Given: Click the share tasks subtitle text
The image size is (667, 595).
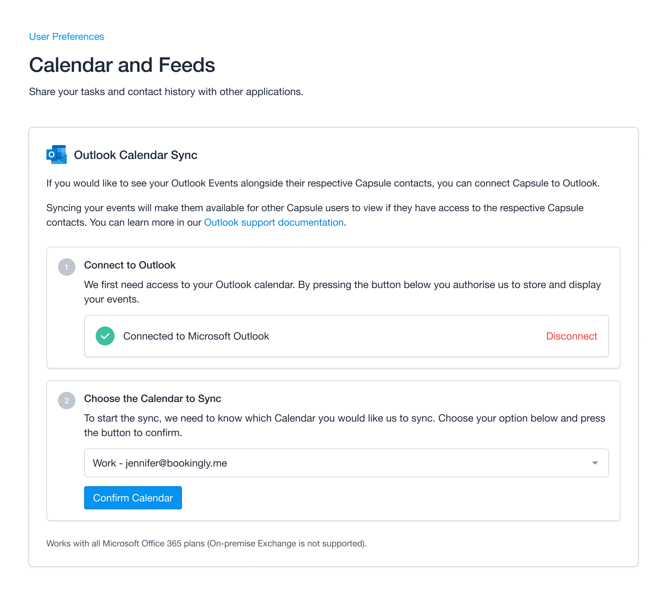Looking at the screenshot, I should point(166,92).
